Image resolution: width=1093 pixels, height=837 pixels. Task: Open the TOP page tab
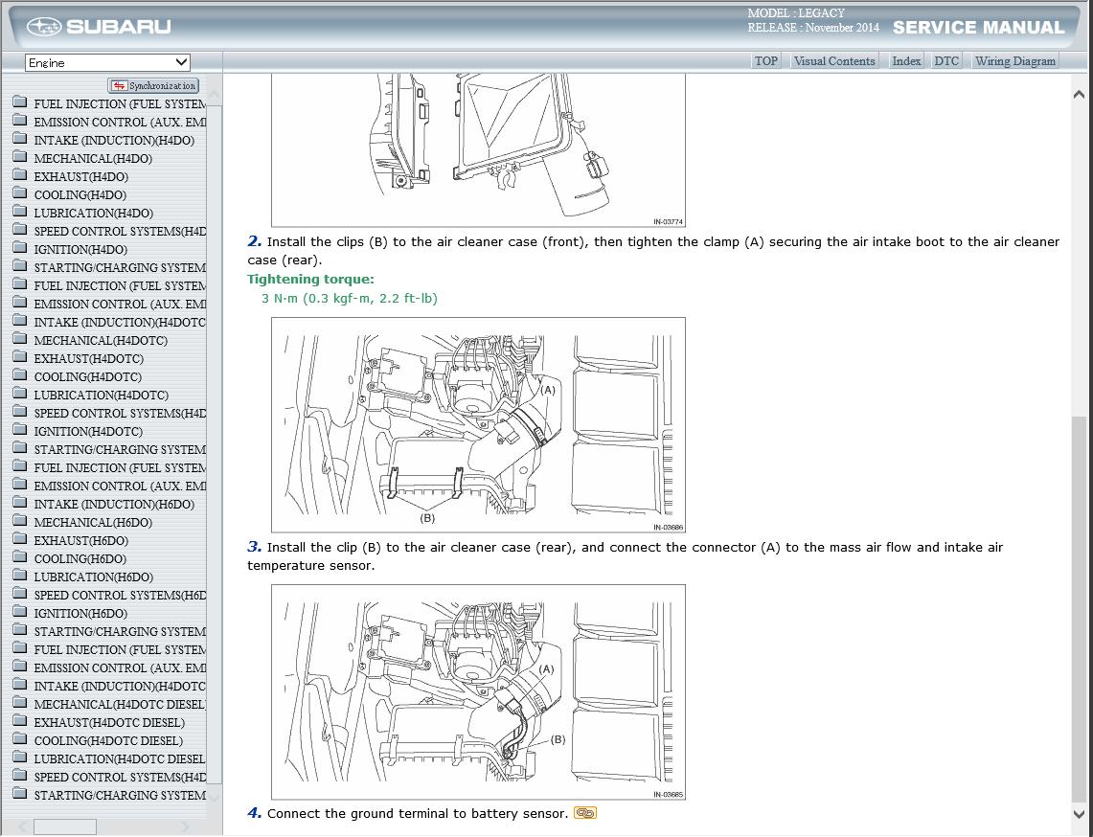coord(766,60)
